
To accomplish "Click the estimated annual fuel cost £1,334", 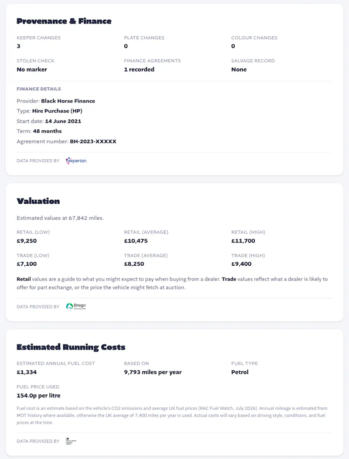I will coord(27,372).
